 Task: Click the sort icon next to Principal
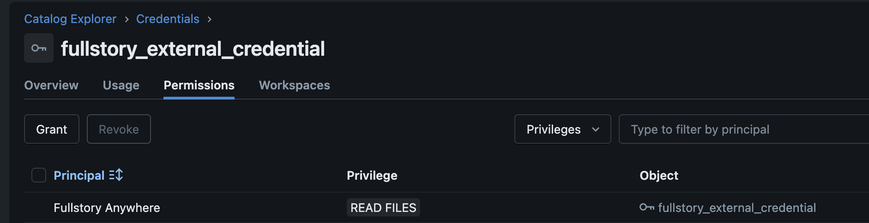116,175
